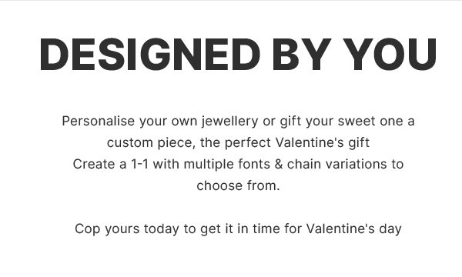Image resolution: width=462 pixels, height=277 pixels.
Task: Click the word DESIGNED in heading
Action: (x=150, y=55)
